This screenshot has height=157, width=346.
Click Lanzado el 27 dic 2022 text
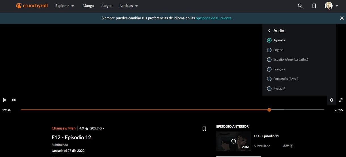click(x=68, y=151)
